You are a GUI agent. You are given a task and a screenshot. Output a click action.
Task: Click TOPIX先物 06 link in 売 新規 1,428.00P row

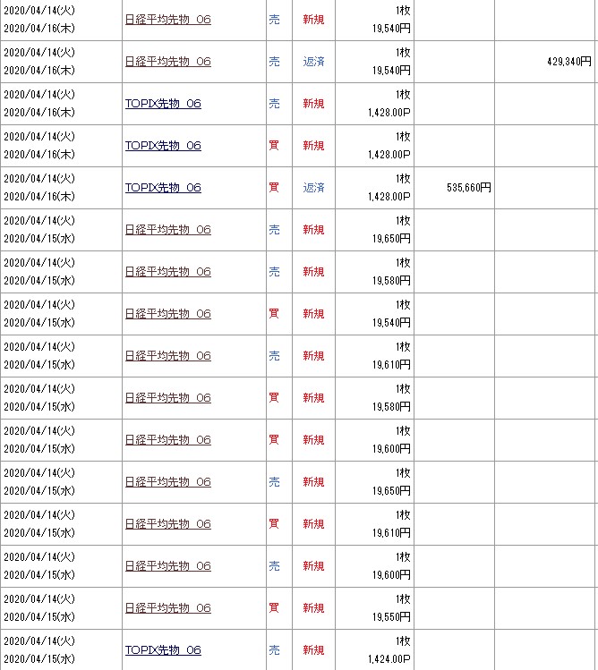[163, 104]
